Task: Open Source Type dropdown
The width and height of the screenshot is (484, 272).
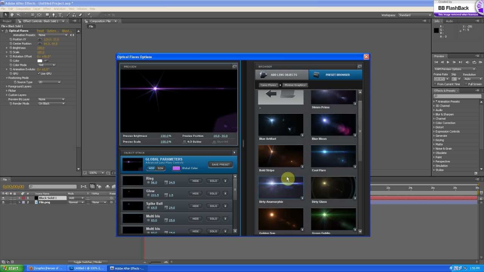Action: 49,82
